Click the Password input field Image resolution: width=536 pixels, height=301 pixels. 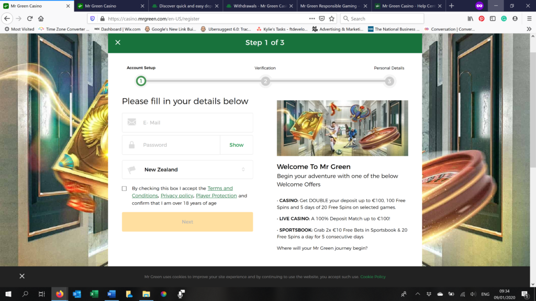(x=171, y=145)
